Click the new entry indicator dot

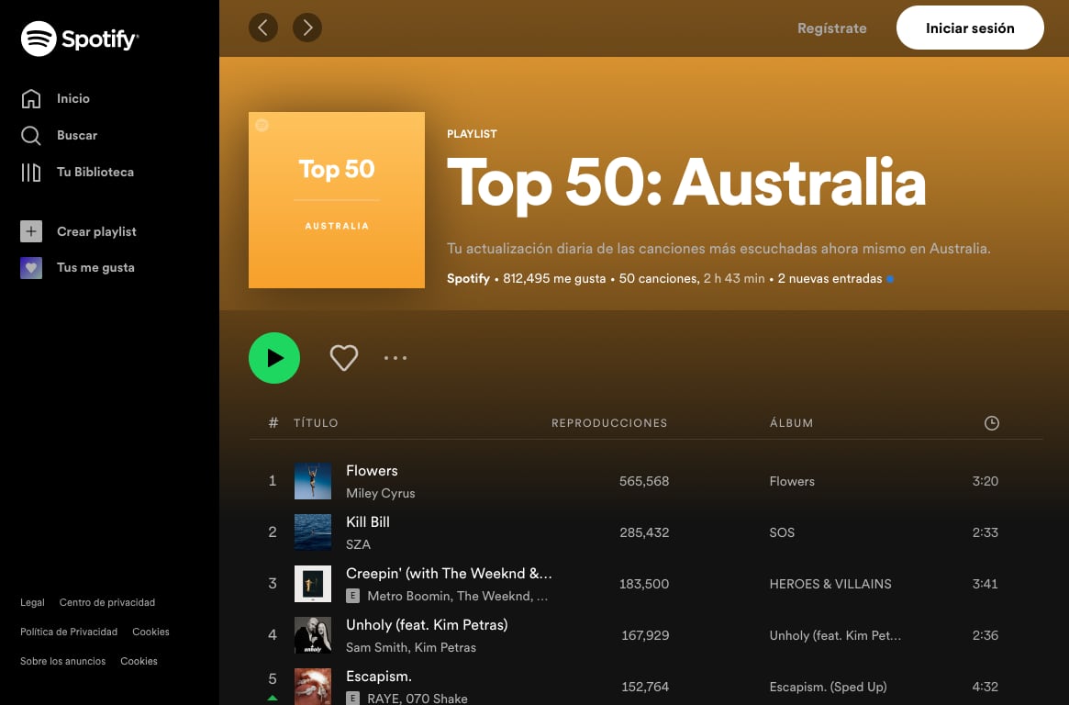coord(889,278)
